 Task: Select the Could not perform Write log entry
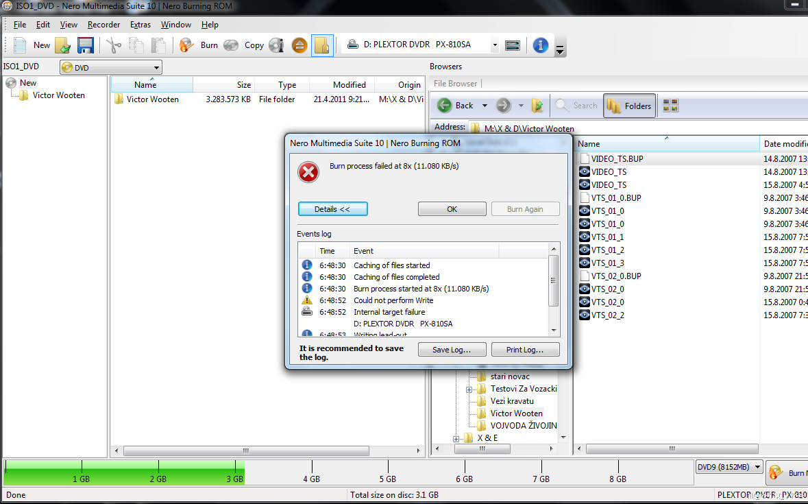coord(393,300)
